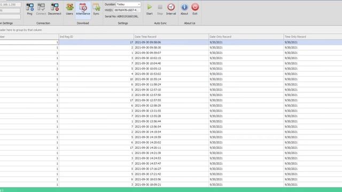Select record 2021-09-30 14:19:54
The image size is (342, 192).
pyautogui.click(x=171, y=132)
